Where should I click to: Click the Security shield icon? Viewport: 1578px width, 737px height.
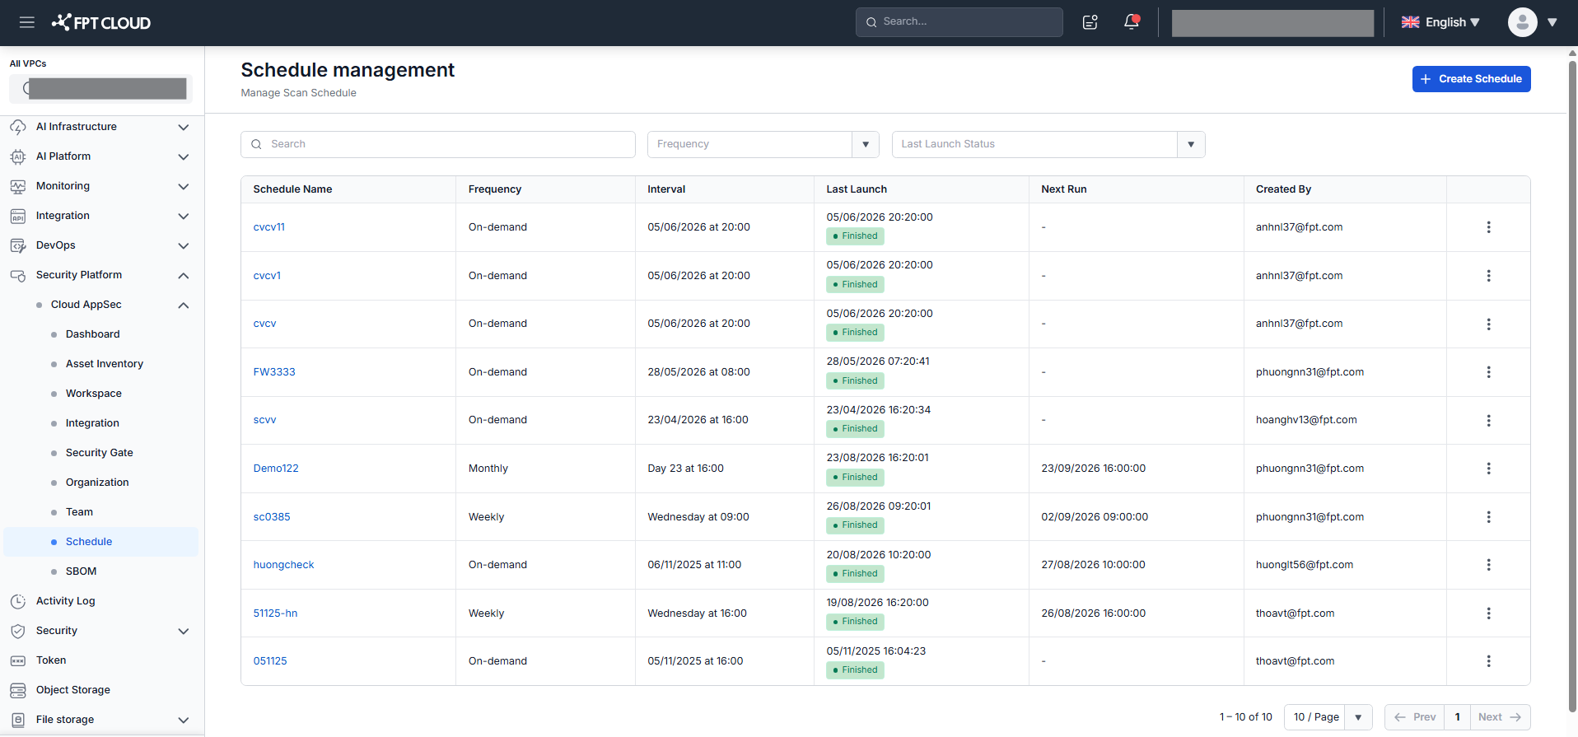tap(18, 631)
